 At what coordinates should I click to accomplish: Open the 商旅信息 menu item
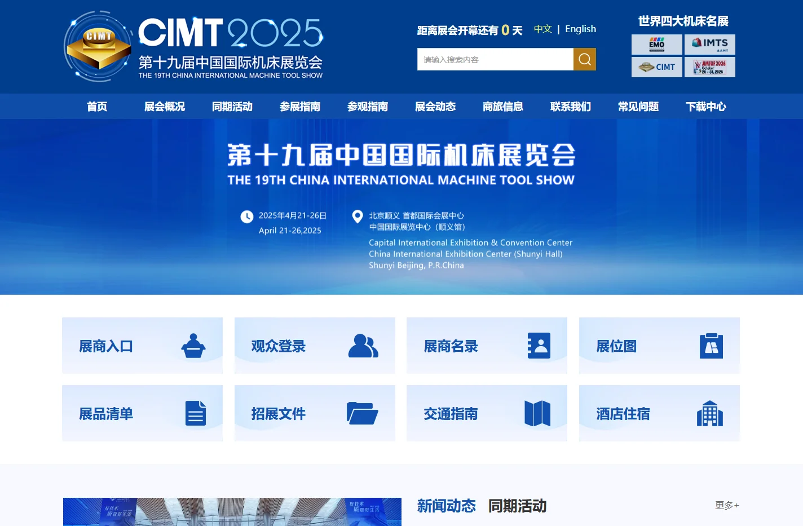[503, 107]
